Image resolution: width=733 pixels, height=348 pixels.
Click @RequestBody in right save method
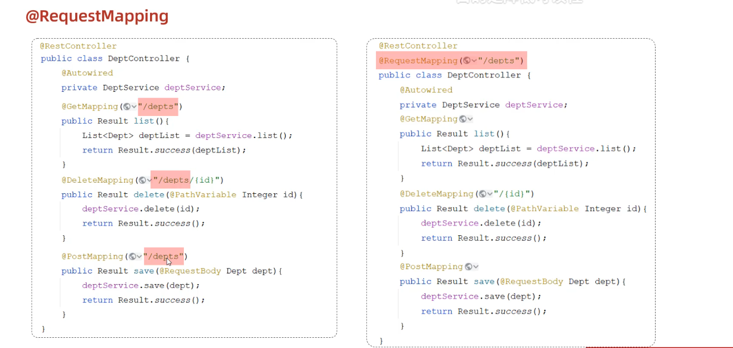coord(531,281)
